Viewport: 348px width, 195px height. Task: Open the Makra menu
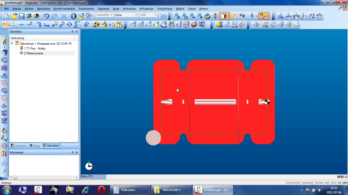[180, 9]
